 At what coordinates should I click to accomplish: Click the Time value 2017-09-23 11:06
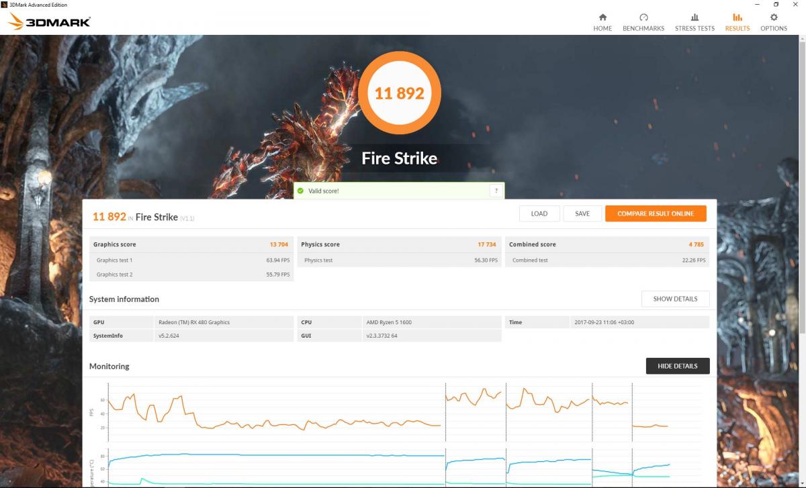(x=604, y=322)
